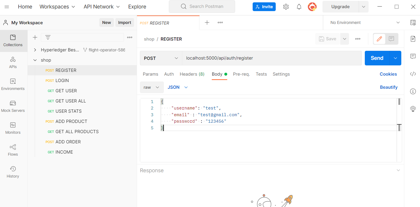Open the code snippet icon
This screenshot has height=207, width=420.
click(413, 74)
